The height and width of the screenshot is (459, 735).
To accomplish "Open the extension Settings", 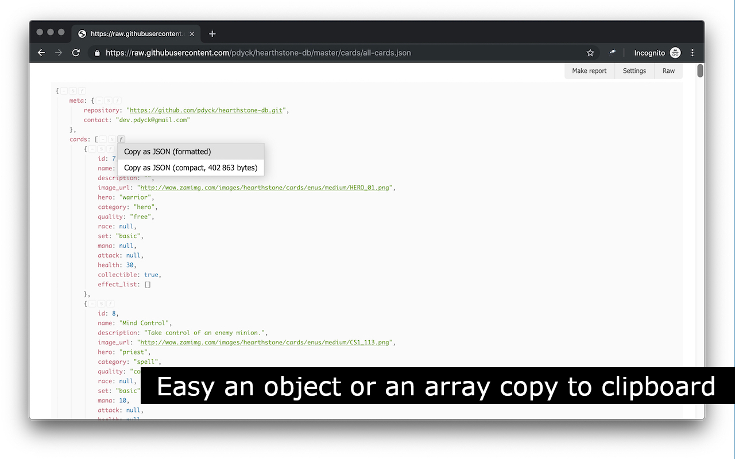I will [635, 71].
